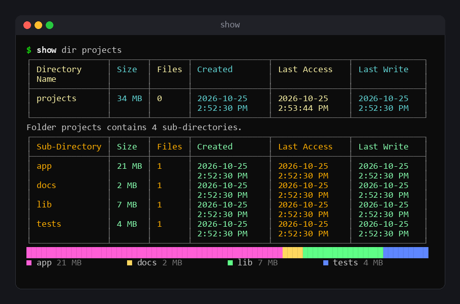Click the top table's 'Last Access' header
Viewport: 460px width, 304px height.
click(305, 70)
